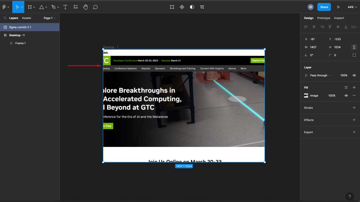
Task: Click the Align horizontal centers icon
Action: 314,27
